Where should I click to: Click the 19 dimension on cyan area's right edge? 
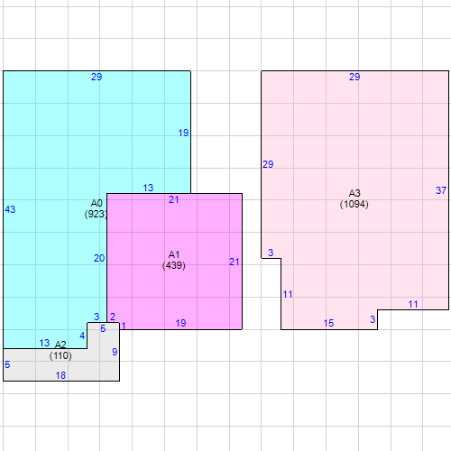pyautogui.click(x=183, y=133)
